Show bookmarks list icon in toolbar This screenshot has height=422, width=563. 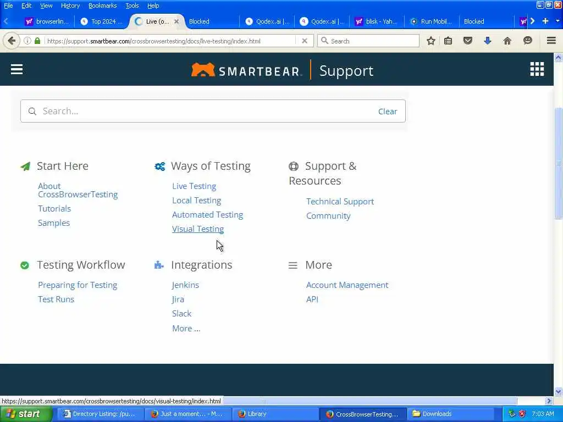[448, 41]
